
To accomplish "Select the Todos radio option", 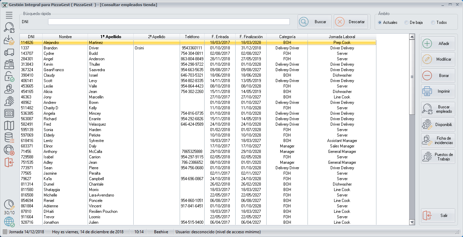I will (x=433, y=22).
